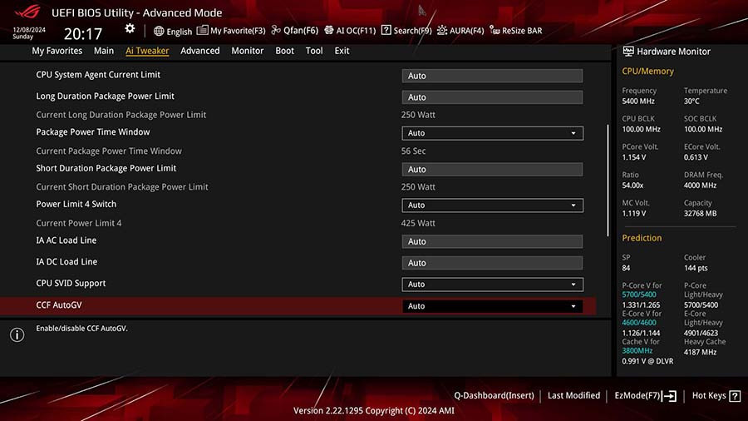This screenshot has width=748, height=421.
Task: Open Q-Dashboard(Insert)
Action: coord(494,396)
